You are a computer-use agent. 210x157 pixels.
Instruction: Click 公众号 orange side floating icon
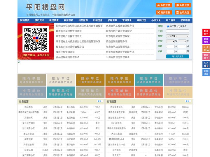[206, 49]
